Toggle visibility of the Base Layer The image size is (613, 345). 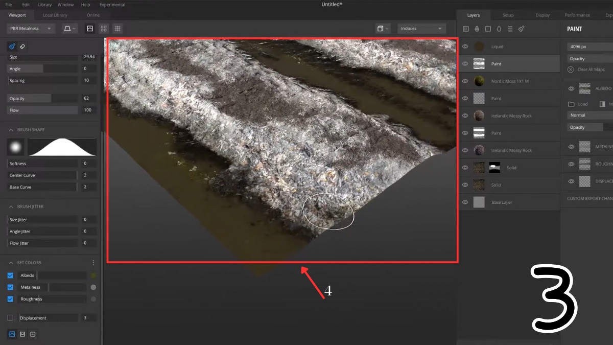coord(465,202)
